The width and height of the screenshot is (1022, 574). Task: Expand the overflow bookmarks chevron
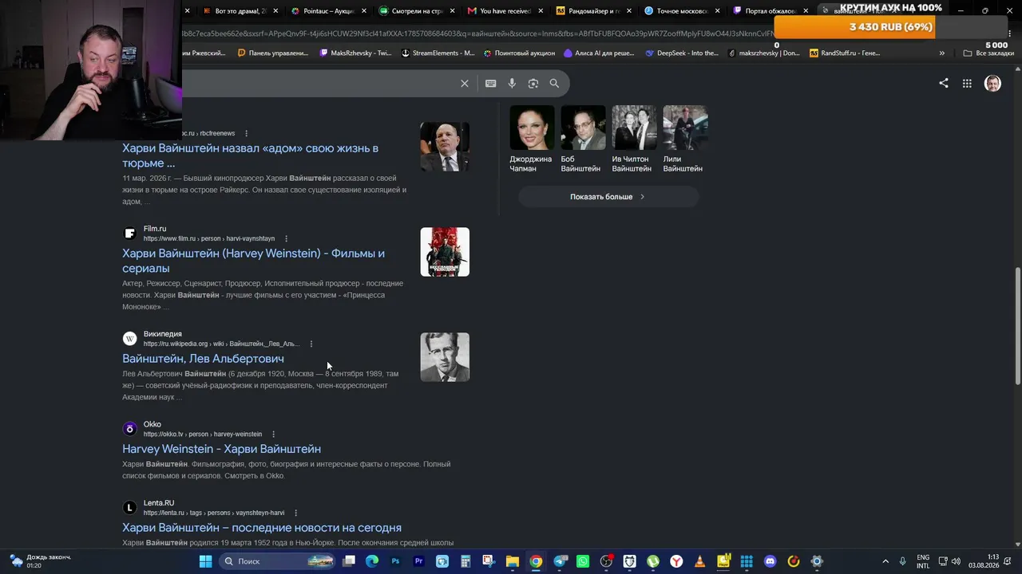tap(942, 53)
